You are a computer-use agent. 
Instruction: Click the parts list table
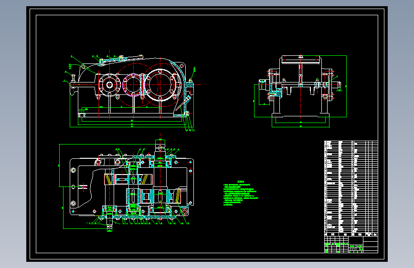tap(351, 188)
